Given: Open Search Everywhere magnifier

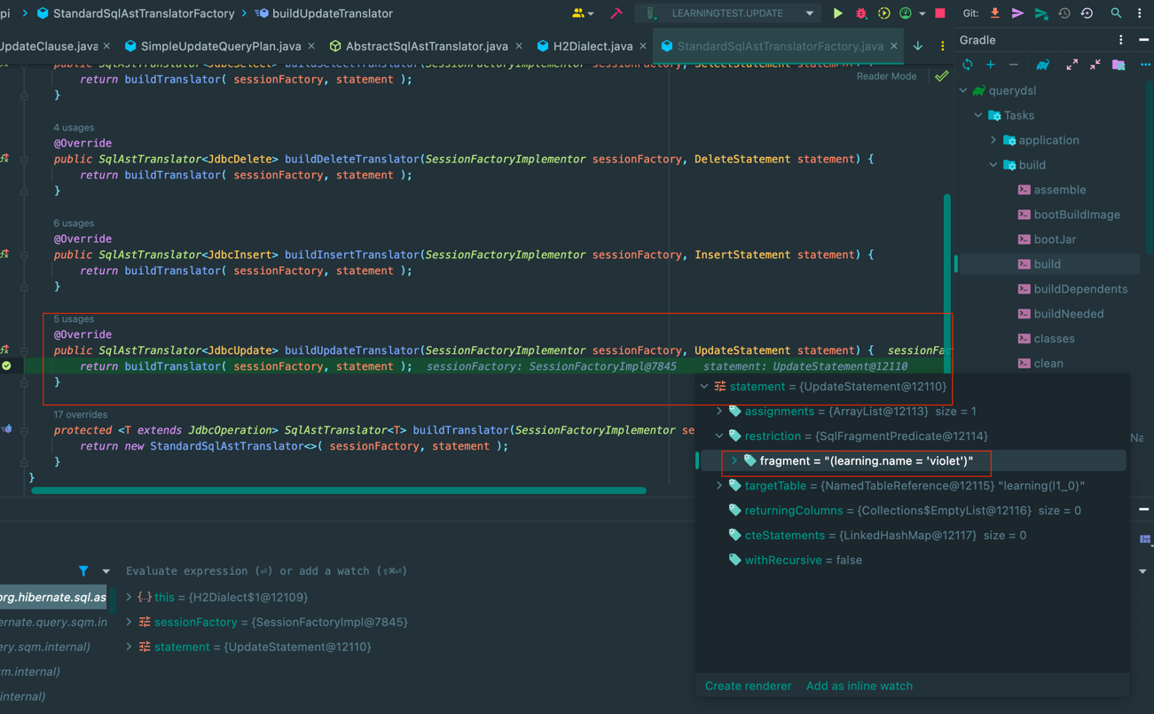Looking at the screenshot, I should pyautogui.click(x=1116, y=13).
